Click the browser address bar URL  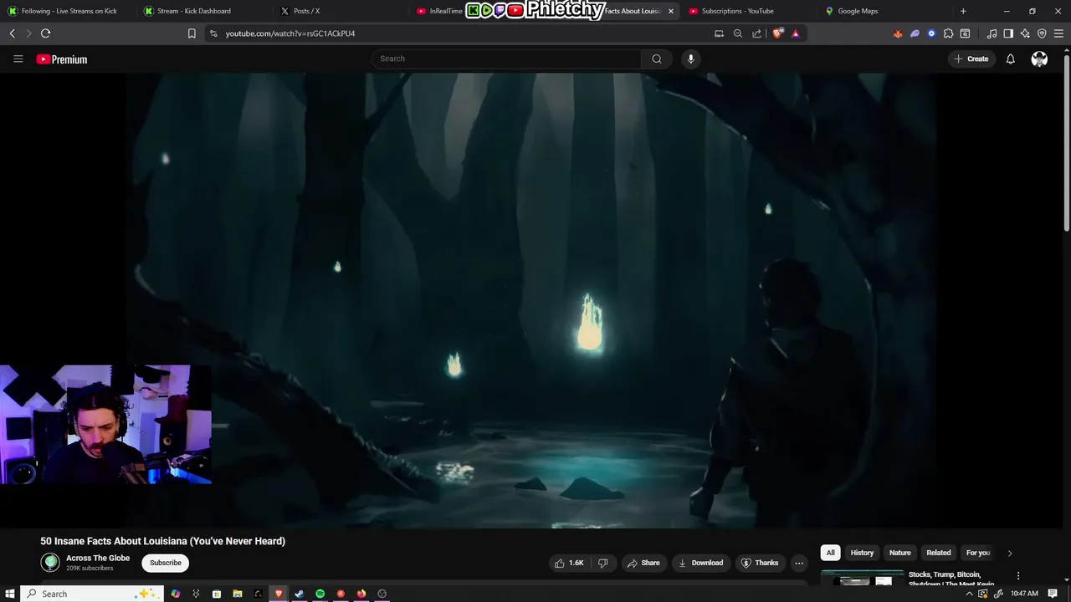(290, 33)
